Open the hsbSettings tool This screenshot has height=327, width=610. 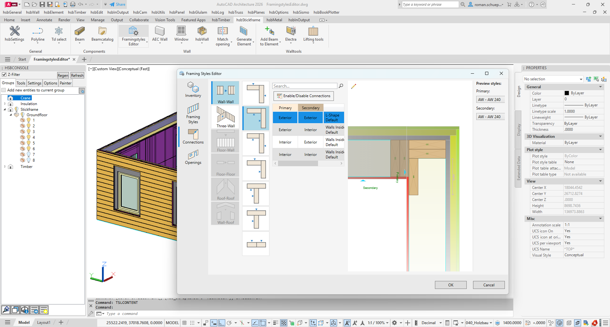click(14, 34)
